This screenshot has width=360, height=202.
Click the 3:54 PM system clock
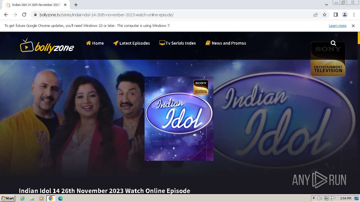pyautogui.click(x=346, y=198)
